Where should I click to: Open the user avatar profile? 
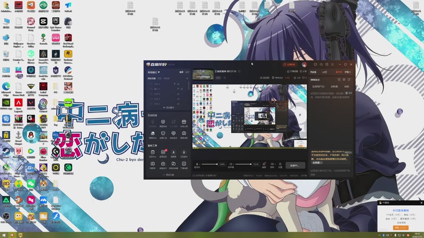(x=304, y=65)
